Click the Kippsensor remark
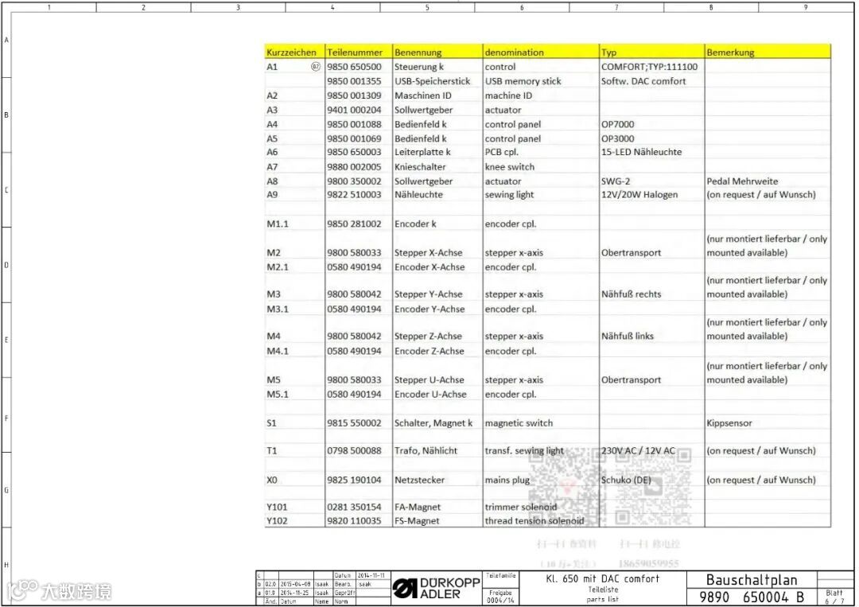The image size is (859, 607). [x=729, y=423]
